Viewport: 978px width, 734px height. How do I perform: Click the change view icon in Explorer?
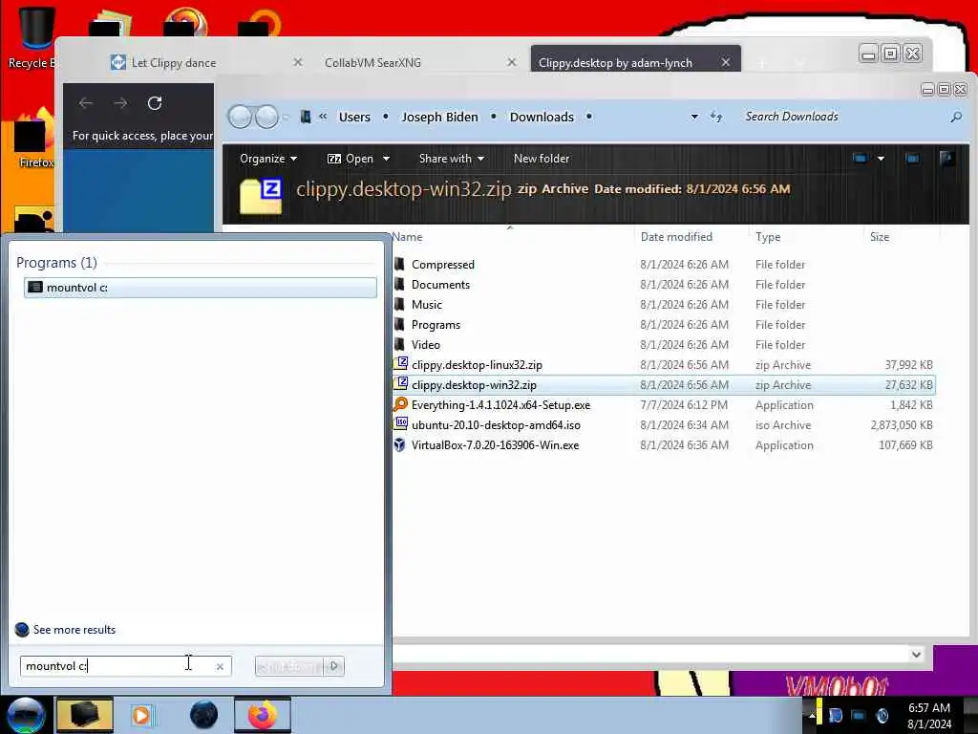coord(860,159)
